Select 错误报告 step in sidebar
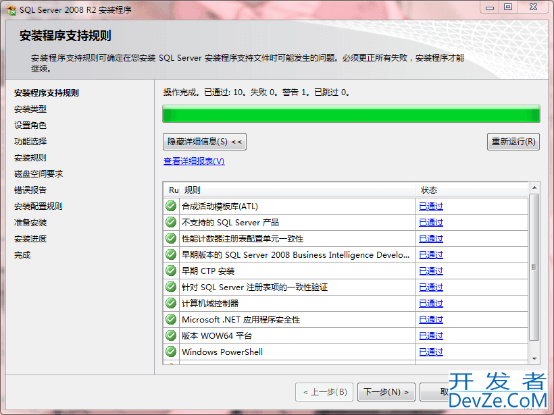The image size is (554, 415). (x=30, y=190)
